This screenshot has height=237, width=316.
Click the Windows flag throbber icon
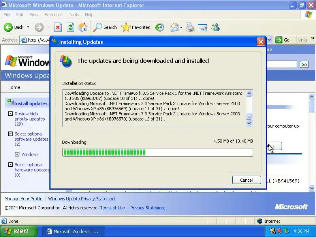[308, 15]
